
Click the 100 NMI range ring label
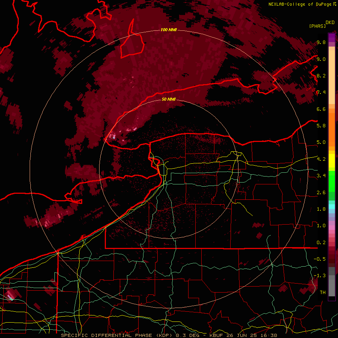click(x=169, y=30)
